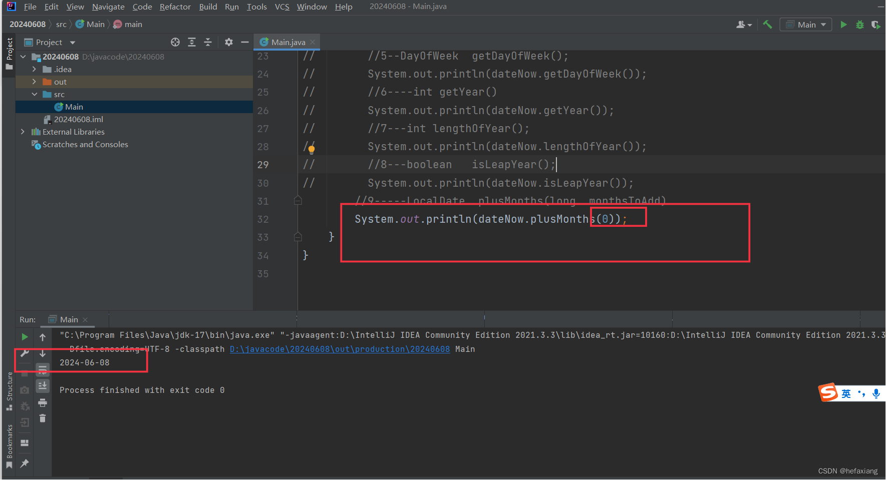Click the classpath output path link

click(x=340, y=349)
